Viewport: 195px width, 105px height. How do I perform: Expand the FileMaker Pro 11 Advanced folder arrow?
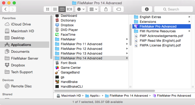[x=127, y=44]
